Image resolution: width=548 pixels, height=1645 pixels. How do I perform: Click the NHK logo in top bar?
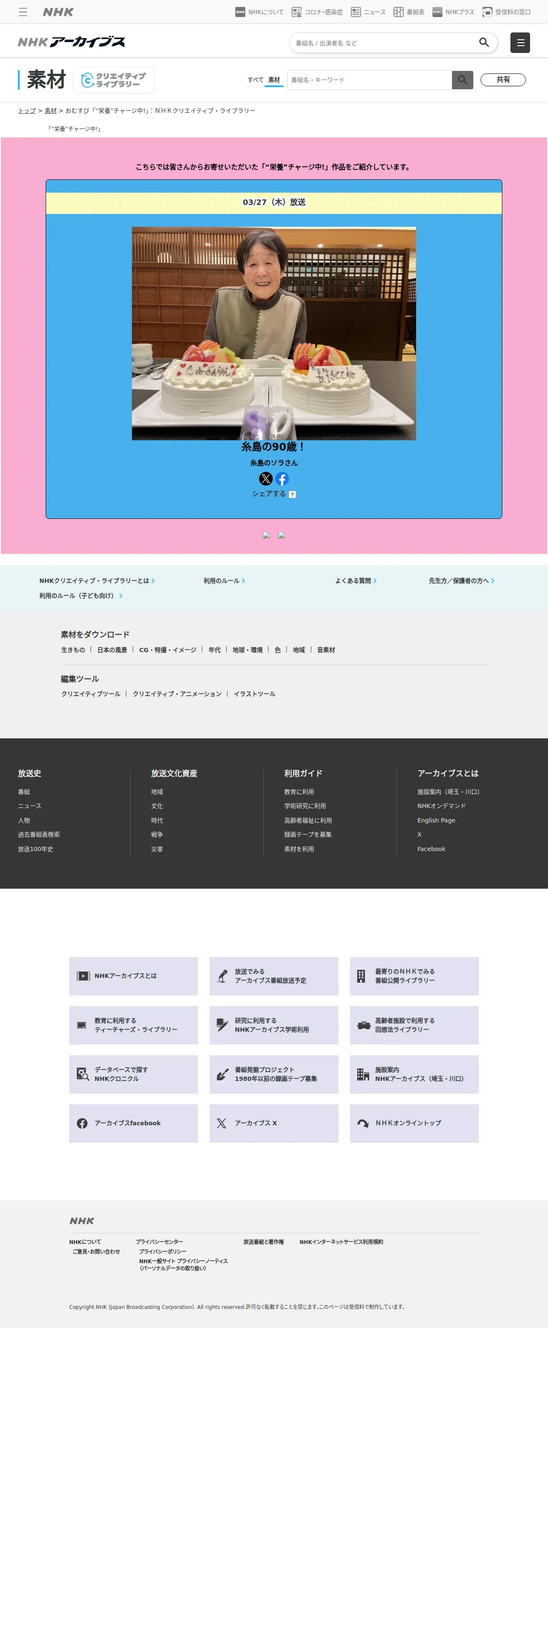coord(58,12)
